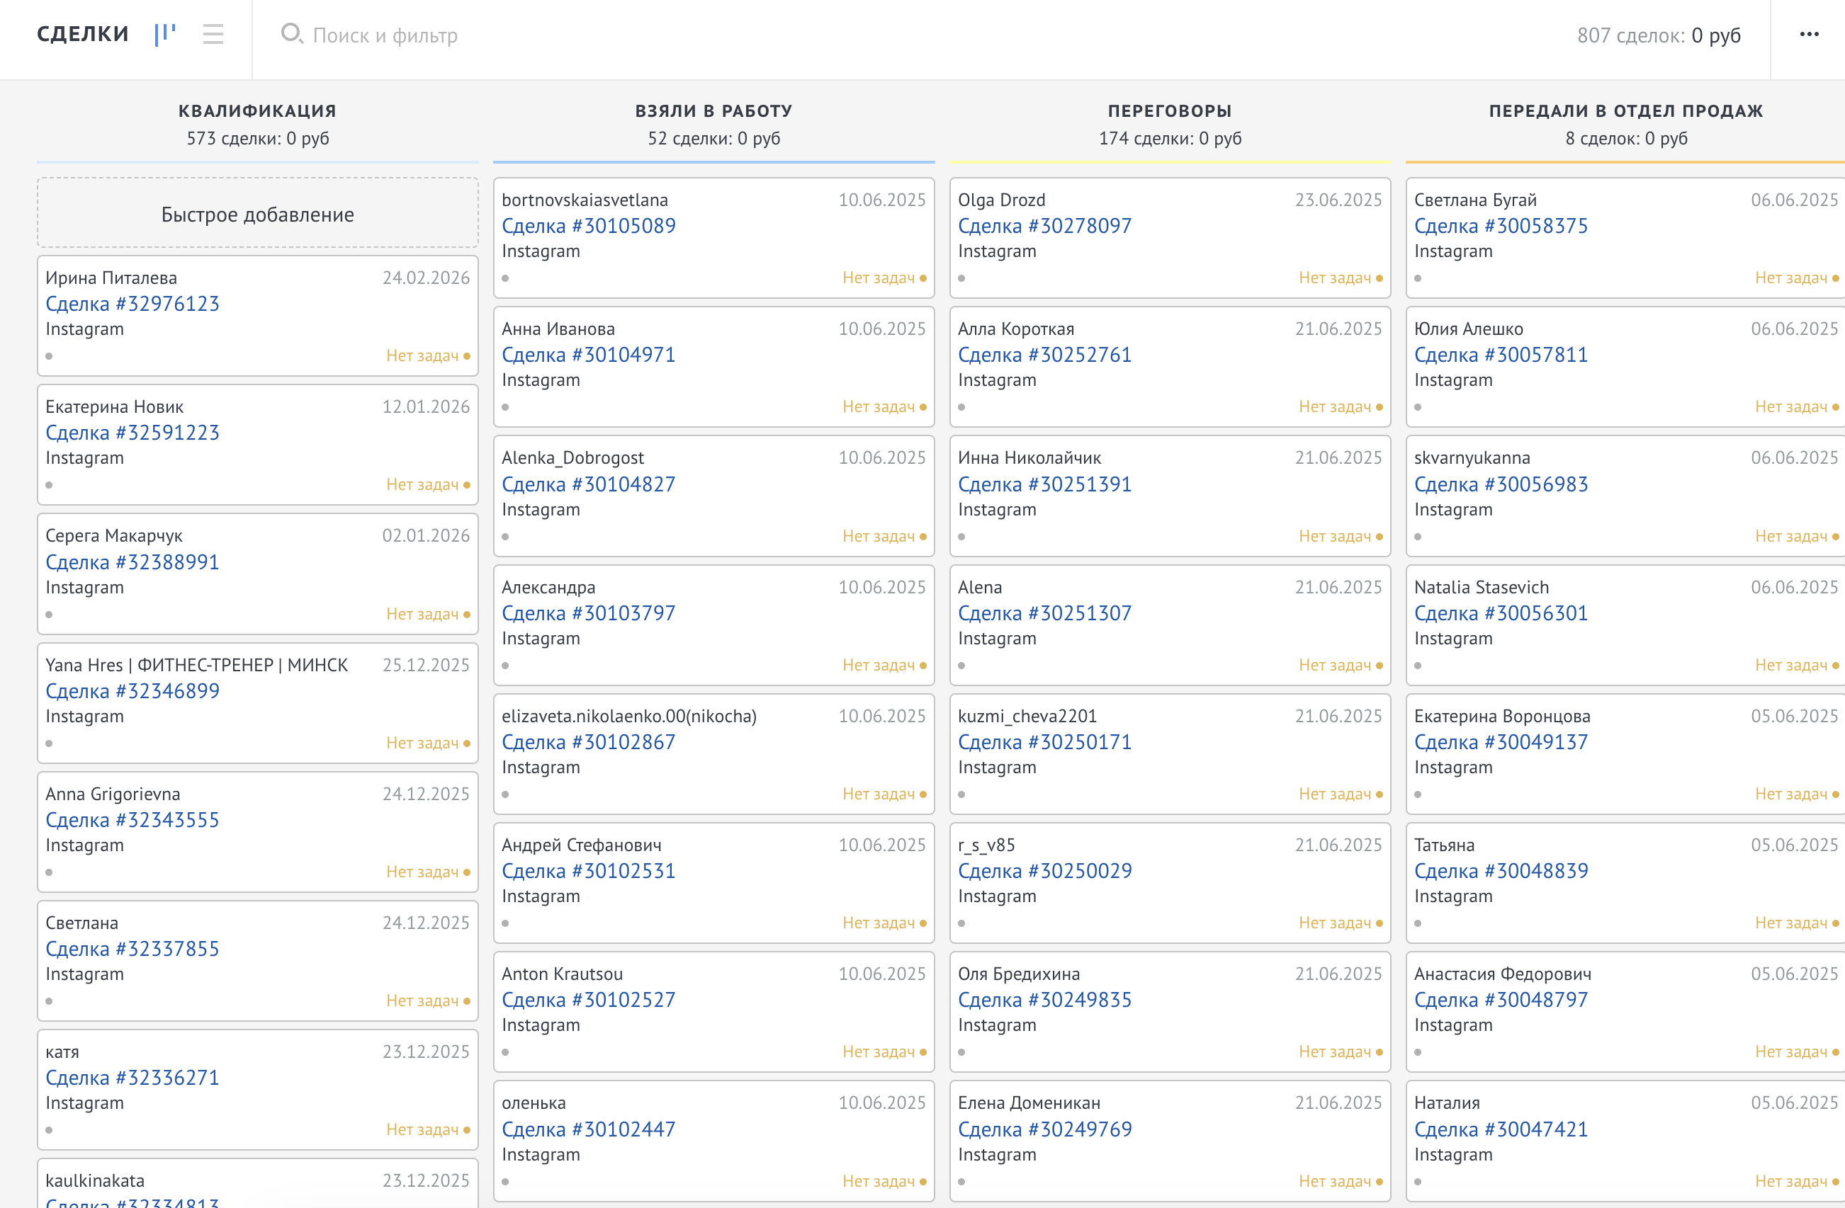Open deal Сделка #30056983
1845x1208 pixels.
click(1501, 484)
